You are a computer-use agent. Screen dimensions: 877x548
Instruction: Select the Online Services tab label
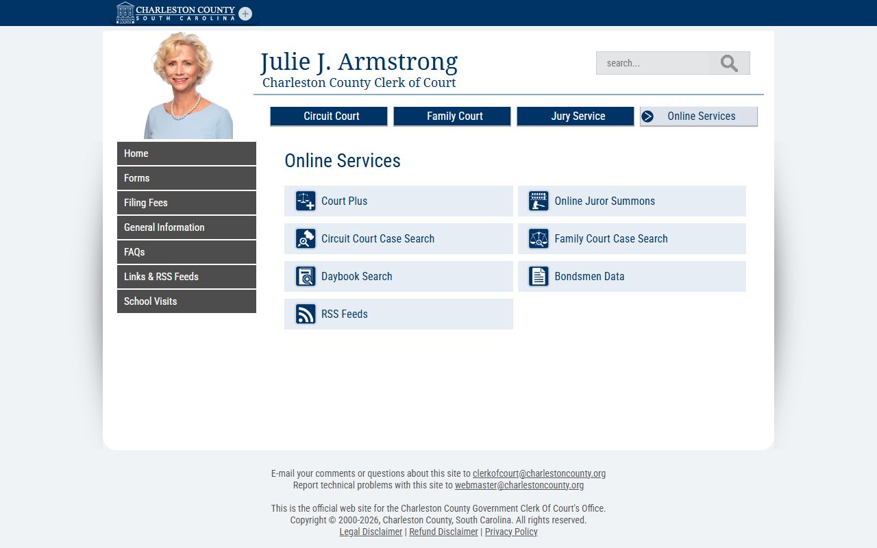702,116
